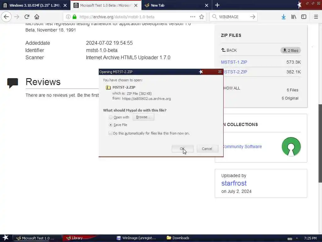Click the identifier value mstst-1.0-beta

tap(102, 50)
